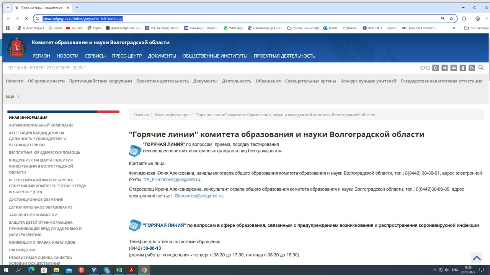490x275 pixels.
Task: Click the YA_Filimonova@volganet.ru email link
Action: (172, 180)
